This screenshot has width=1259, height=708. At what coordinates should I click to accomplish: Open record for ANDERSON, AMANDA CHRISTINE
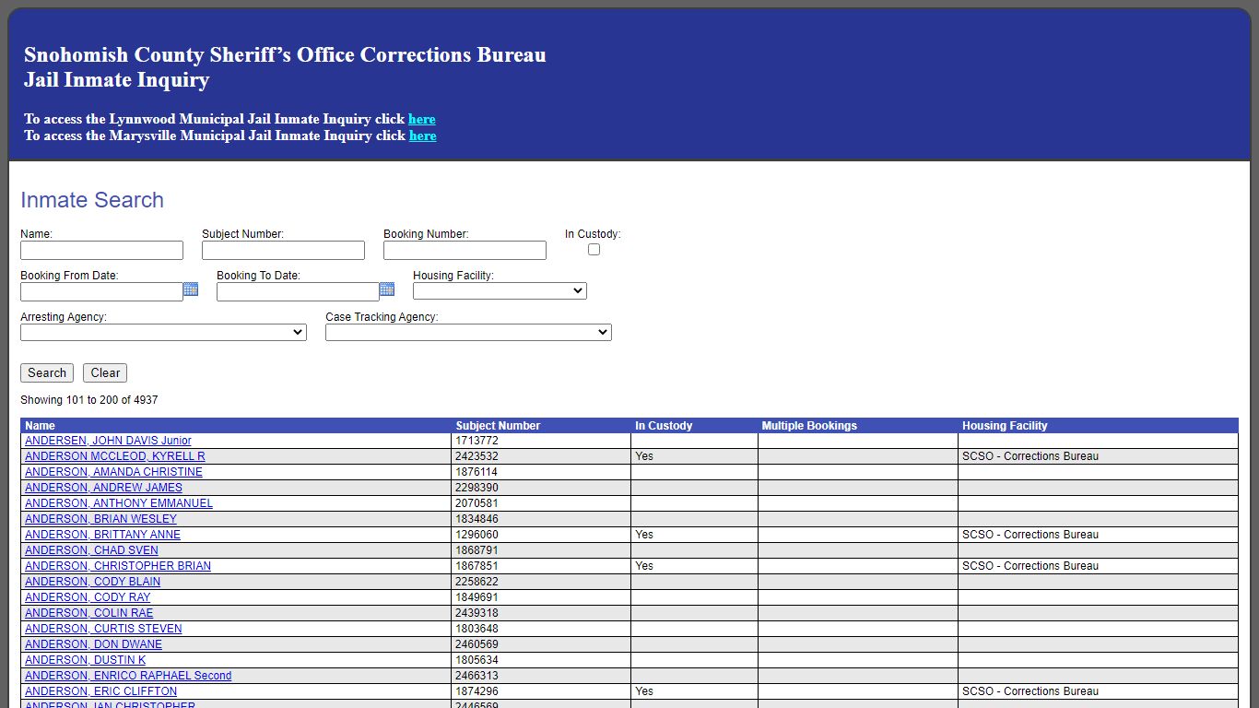(x=113, y=472)
